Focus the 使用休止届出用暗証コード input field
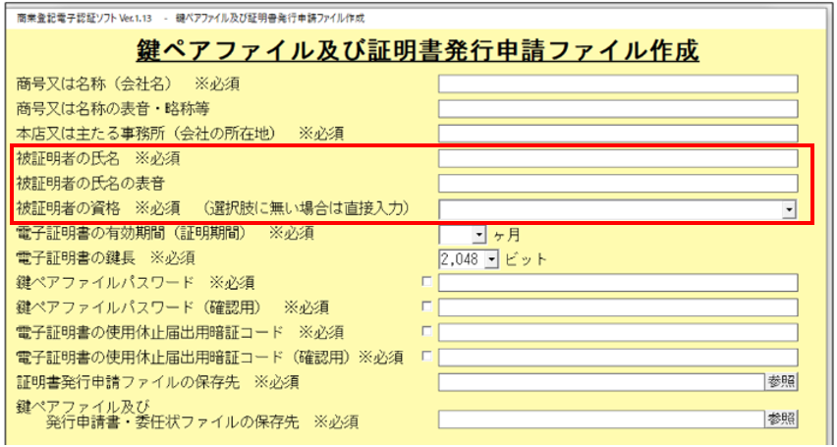 (x=618, y=333)
